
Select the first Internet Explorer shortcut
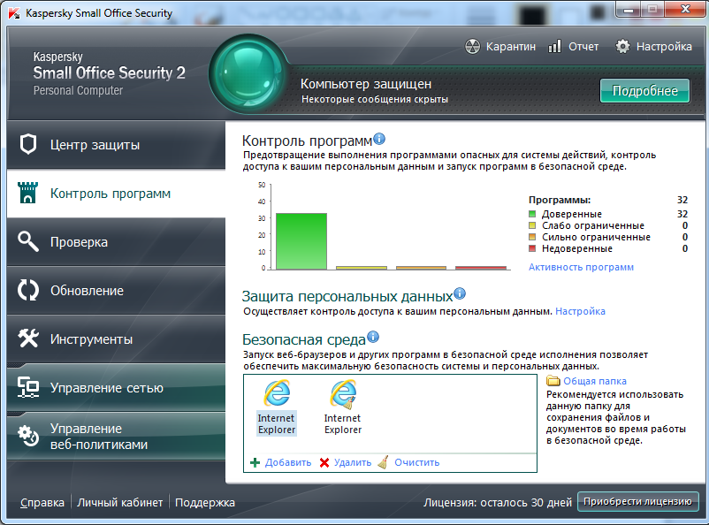click(x=277, y=407)
